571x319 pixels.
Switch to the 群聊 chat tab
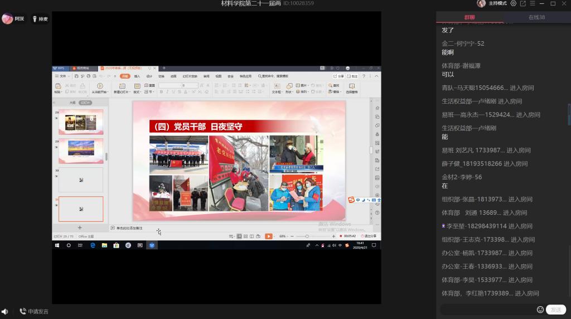(470, 17)
